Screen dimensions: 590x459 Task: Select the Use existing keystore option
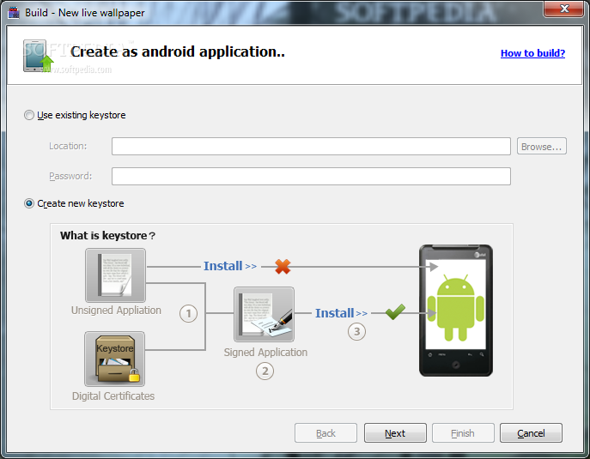pos(30,115)
